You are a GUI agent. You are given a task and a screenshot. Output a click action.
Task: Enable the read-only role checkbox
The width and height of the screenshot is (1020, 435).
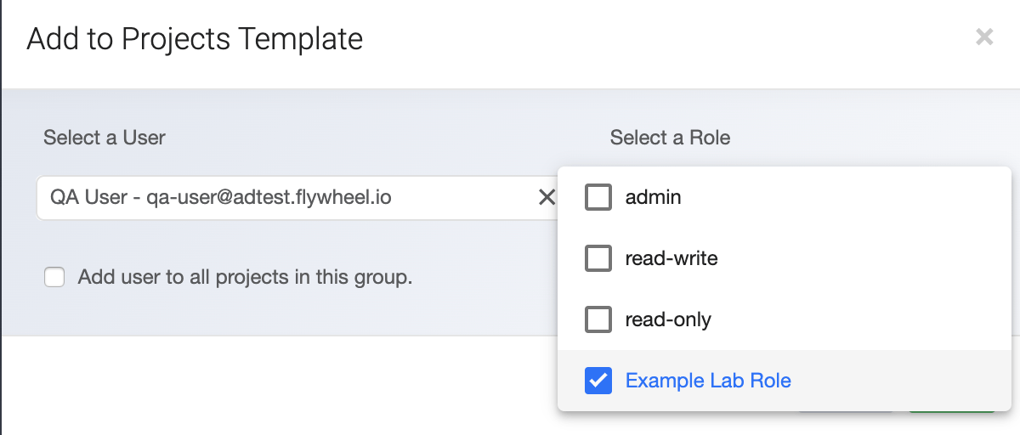[598, 319]
